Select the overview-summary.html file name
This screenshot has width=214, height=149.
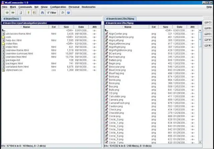[19, 54]
